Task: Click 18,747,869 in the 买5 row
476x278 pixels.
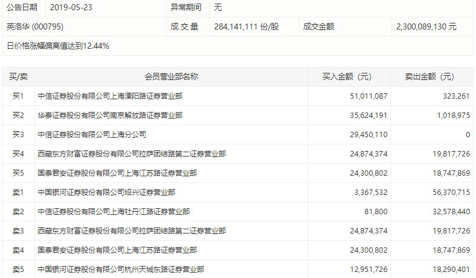Action: click(x=451, y=173)
